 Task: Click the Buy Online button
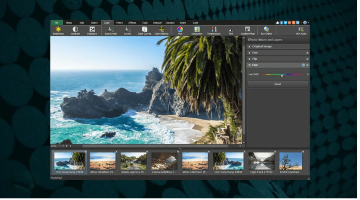click(266, 30)
